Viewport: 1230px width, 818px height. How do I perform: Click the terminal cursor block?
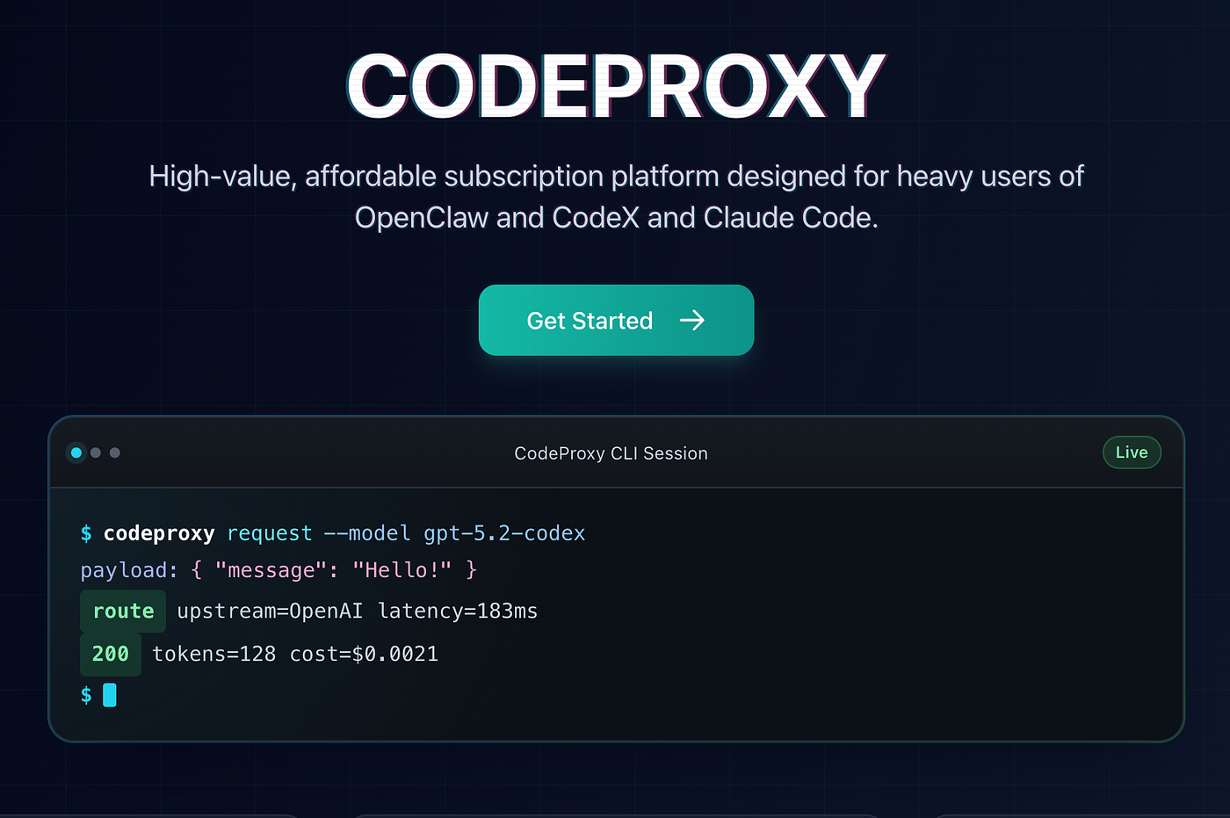[110, 695]
